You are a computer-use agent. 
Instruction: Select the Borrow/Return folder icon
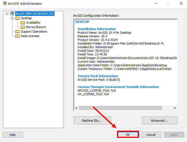pyautogui.click(x=23, y=27)
